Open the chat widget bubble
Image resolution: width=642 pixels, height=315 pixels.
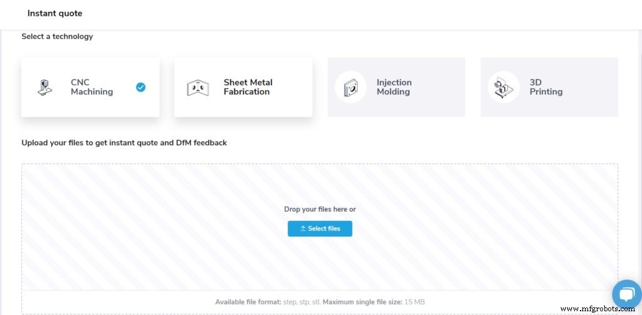pyautogui.click(x=626, y=293)
